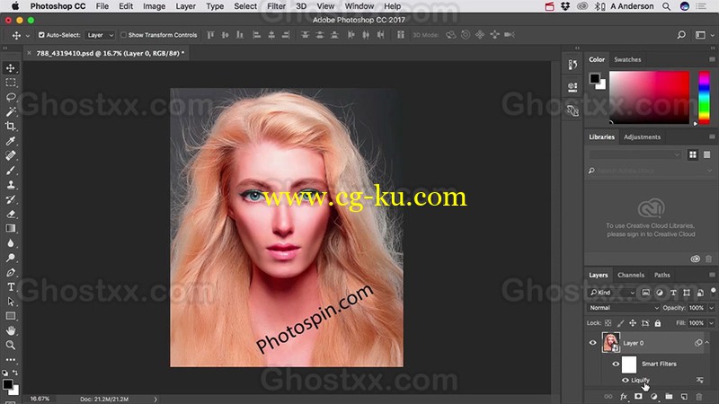Image resolution: width=719 pixels, height=404 pixels.
Task: Select the Lasso tool
Action: 11,97
